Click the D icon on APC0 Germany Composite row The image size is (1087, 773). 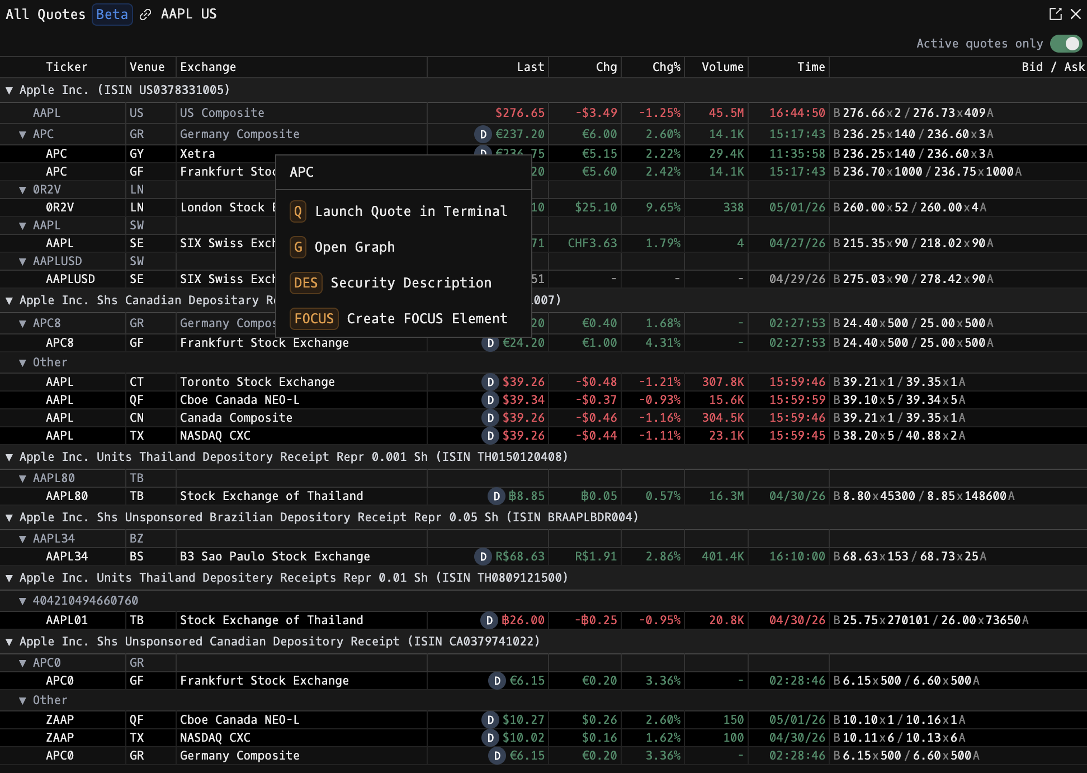point(497,756)
